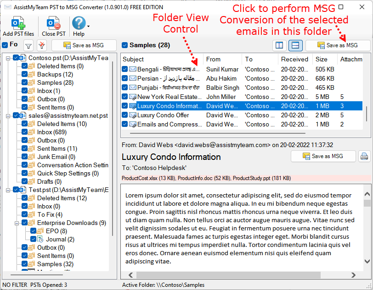The image size is (373, 290).
Task: Click the clear filter icon
Action: (42, 45)
